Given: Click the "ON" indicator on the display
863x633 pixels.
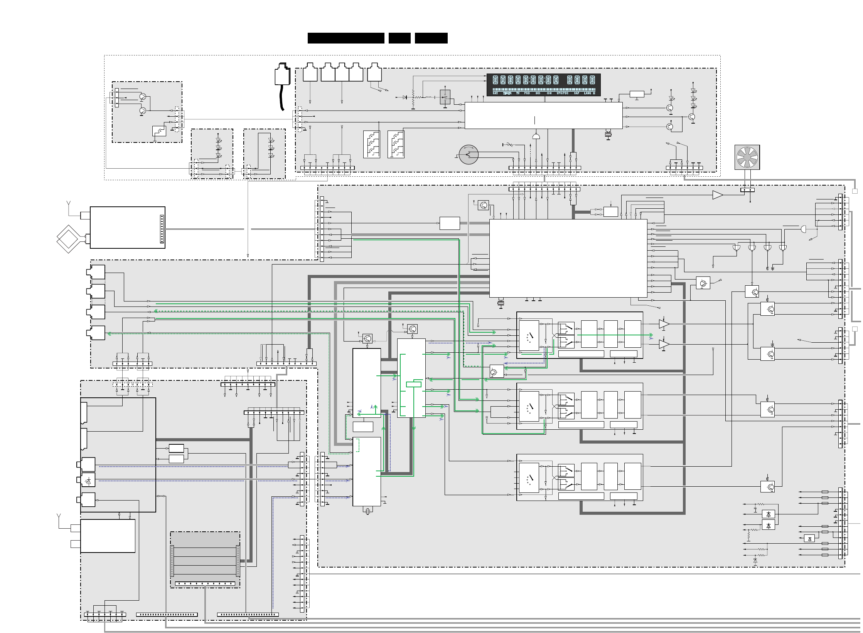Looking at the screenshot, I should pyautogui.click(x=549, y=93).
